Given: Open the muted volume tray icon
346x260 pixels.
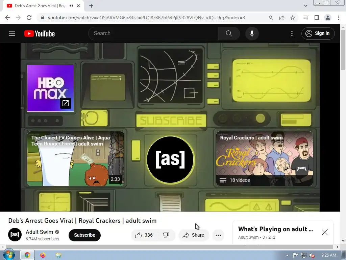Looking at the screenshot, I should (x=312, y=255).
